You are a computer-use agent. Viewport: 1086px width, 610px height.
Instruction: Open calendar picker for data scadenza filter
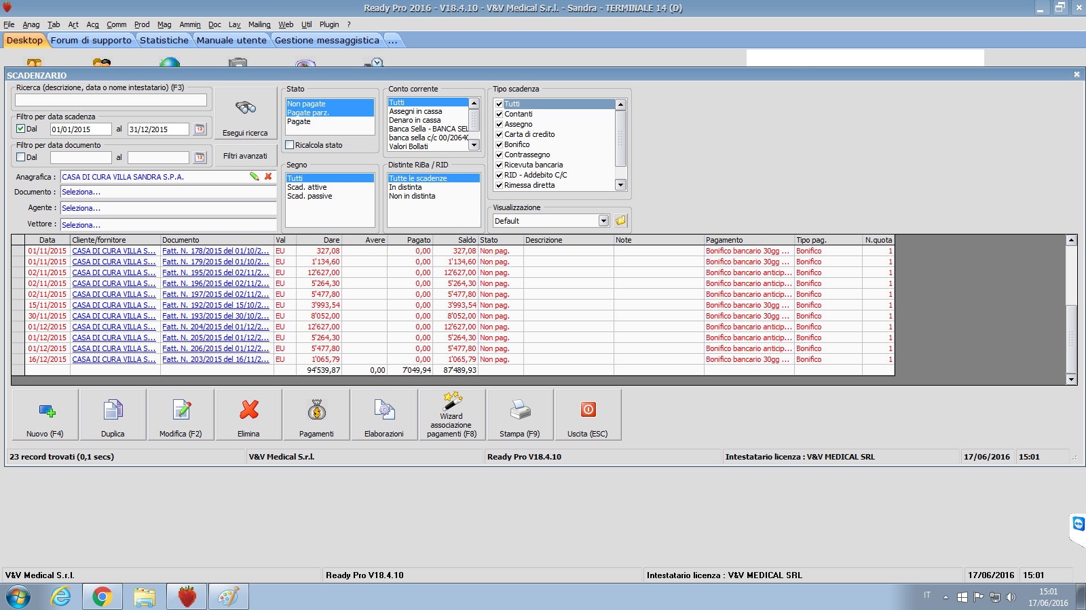tap(200, 129)
